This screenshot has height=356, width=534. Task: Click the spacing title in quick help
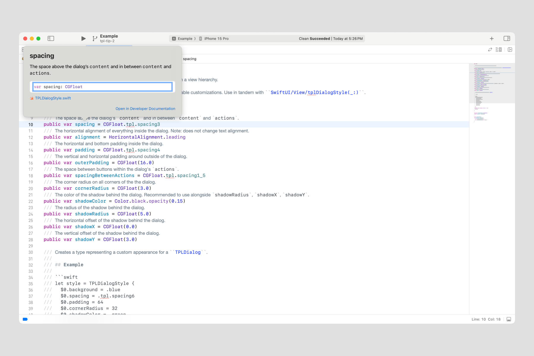pyautogui.click(x=42, y=56)
